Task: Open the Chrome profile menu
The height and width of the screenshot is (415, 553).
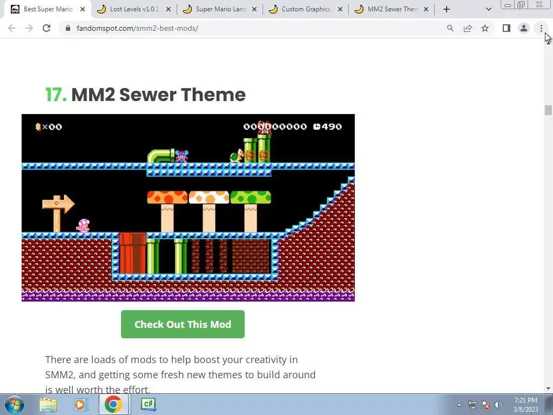Action: click(x=524, y=28)
